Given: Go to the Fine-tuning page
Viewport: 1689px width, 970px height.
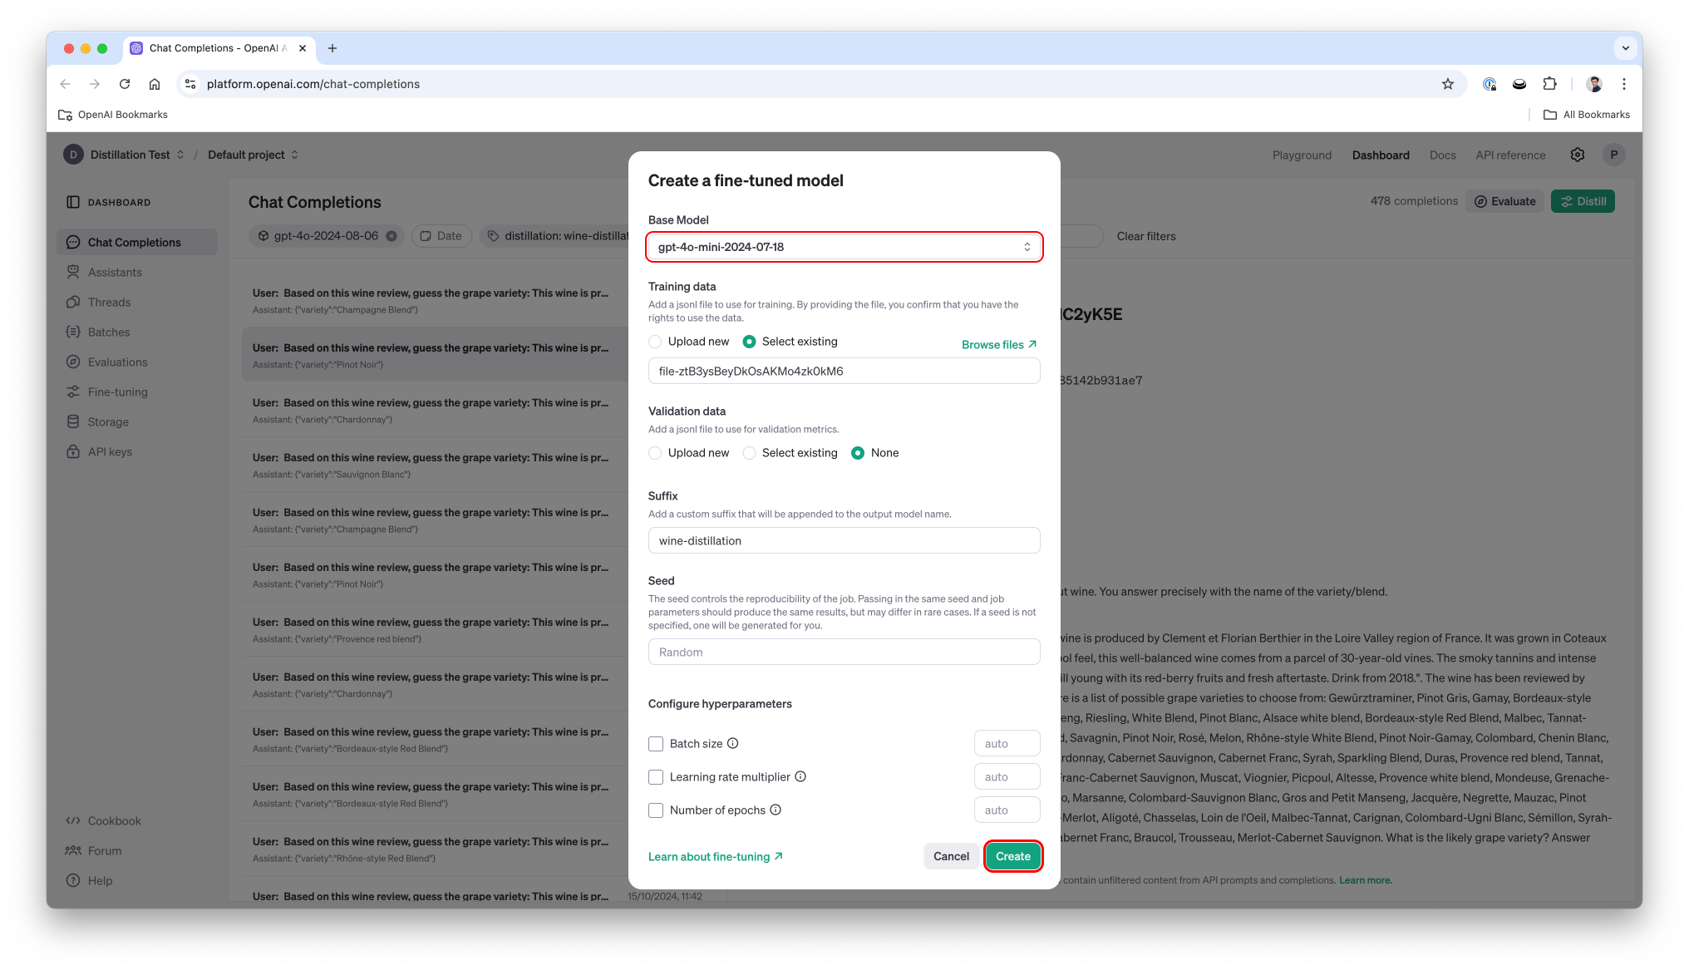Looking at the screenshot, I should click(x=117, y=391).
